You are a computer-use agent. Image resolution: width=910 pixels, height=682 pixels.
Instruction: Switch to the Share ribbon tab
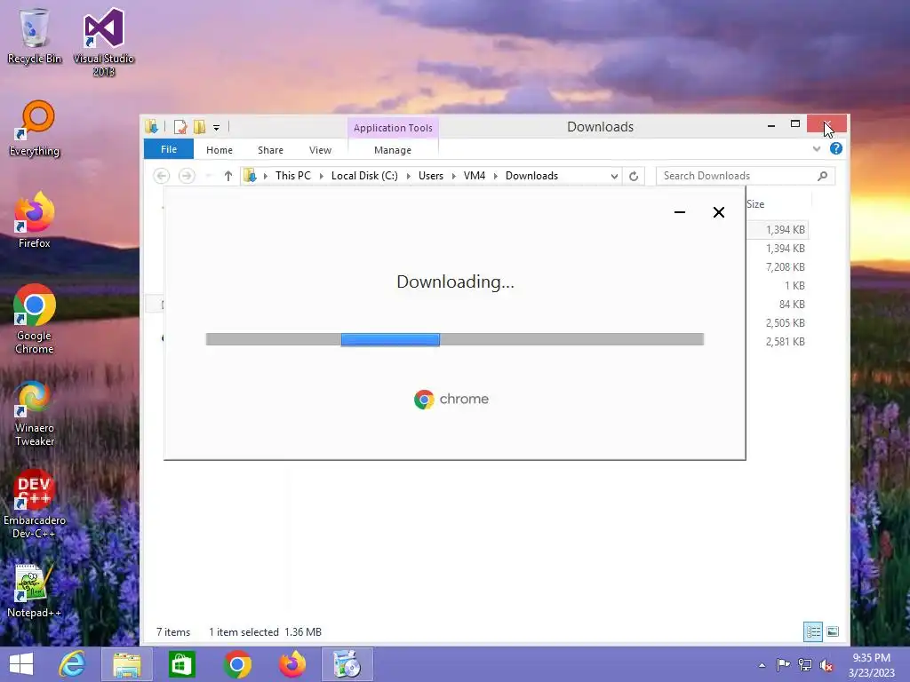[270, 149]
